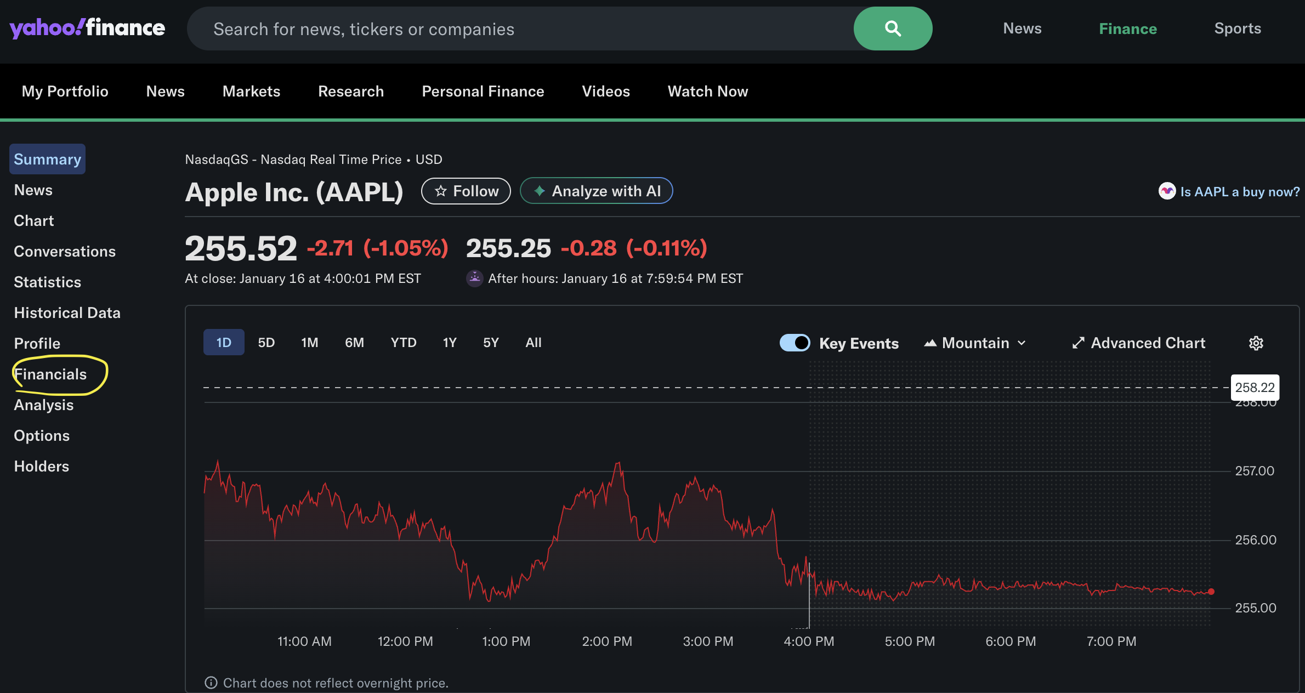This screenshot has height=693, width=1305.
Task: Expand the Mountain chart type dropdown
Action: point(975,343)
